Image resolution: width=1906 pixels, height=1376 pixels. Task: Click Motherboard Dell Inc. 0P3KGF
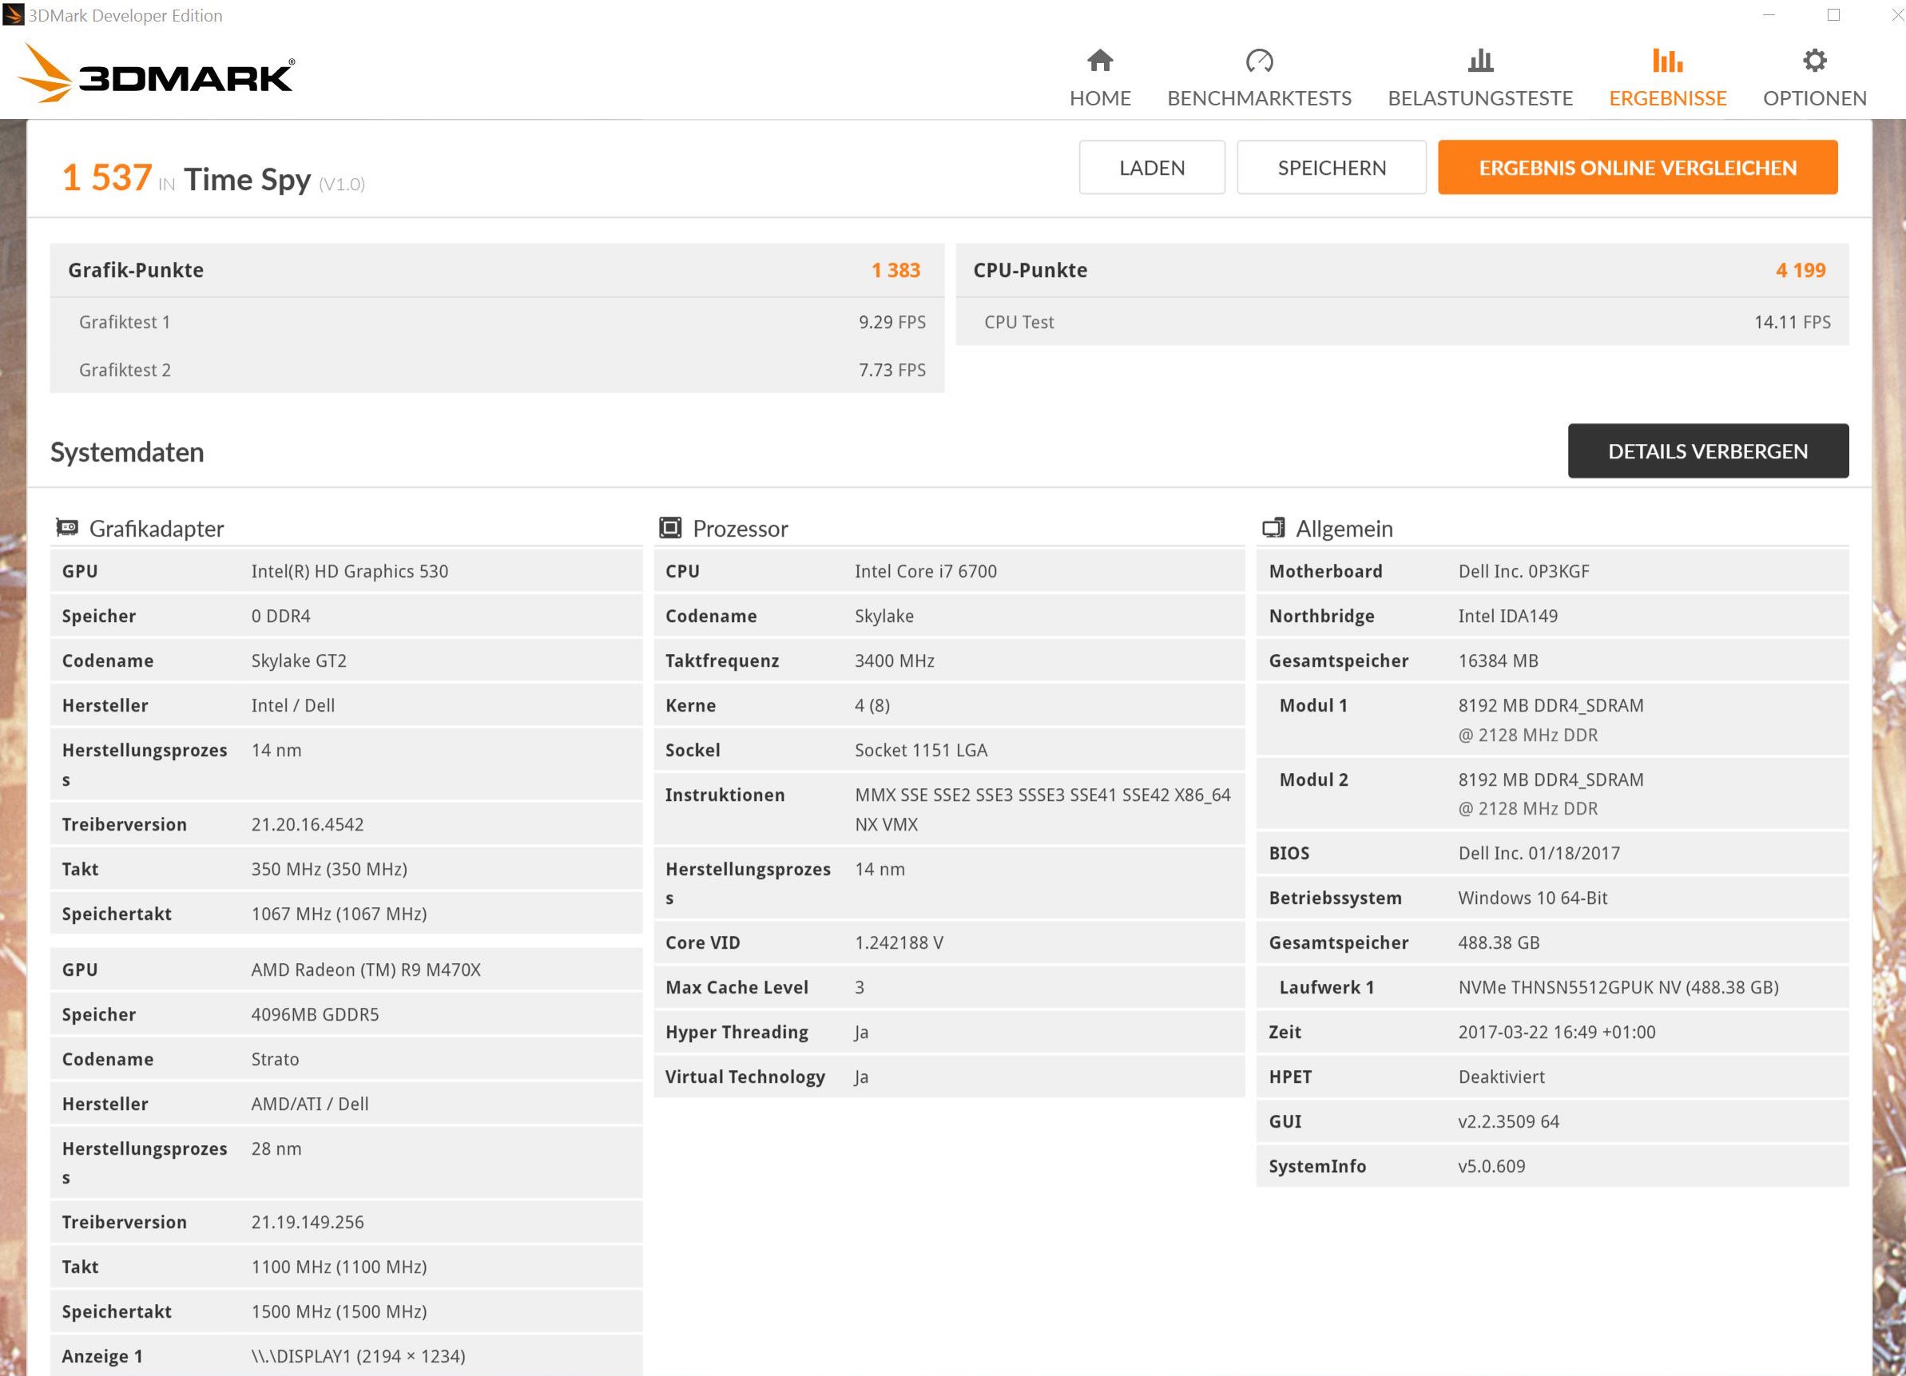coord(1523,571)
